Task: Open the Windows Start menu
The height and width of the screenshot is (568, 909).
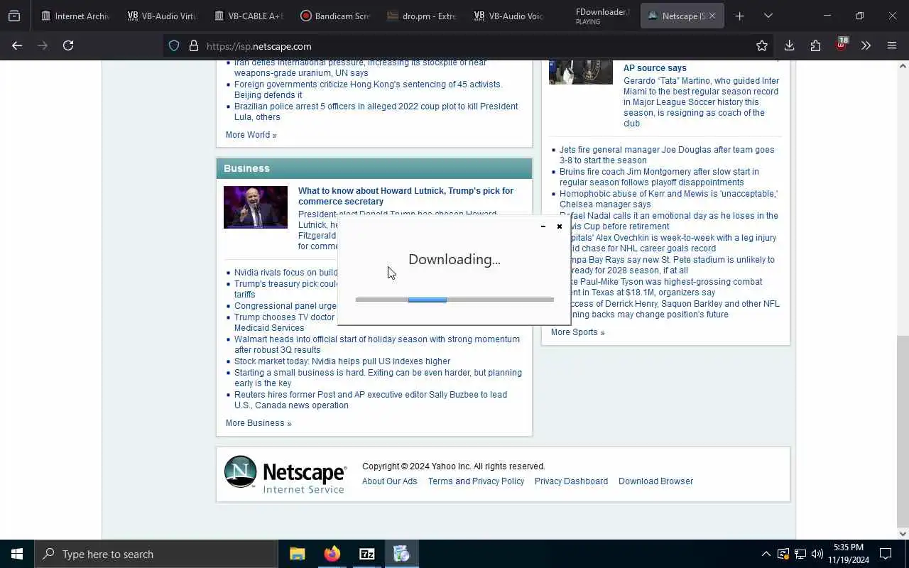Action: 17,554
